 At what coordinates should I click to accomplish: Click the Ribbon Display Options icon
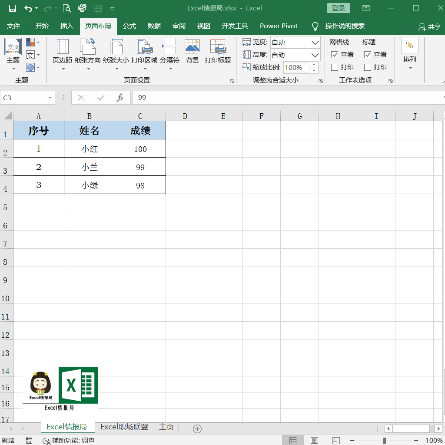click(x=366, y=8)
